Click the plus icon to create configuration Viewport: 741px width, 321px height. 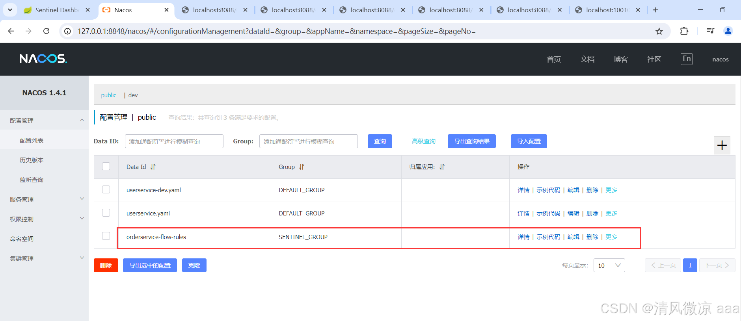pyautogui.click(x=722, y=145)
